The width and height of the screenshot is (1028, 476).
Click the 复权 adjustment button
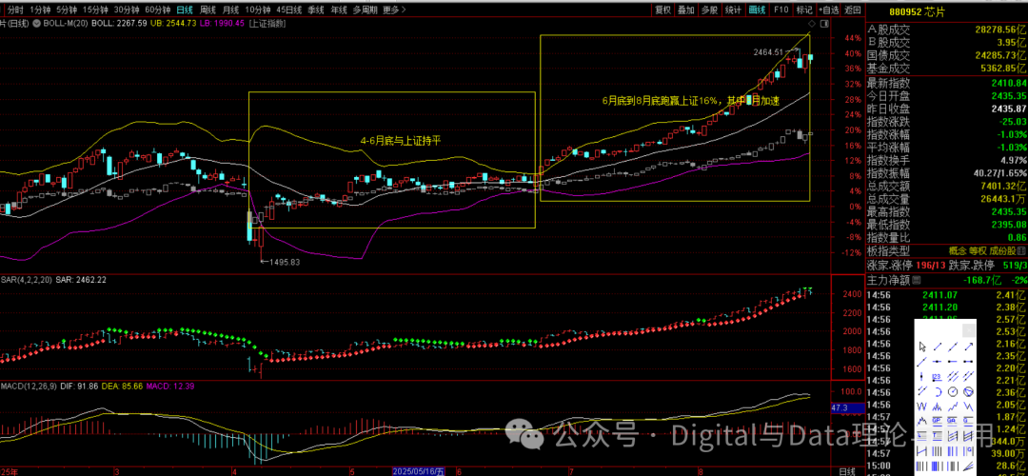coord(663,10)
